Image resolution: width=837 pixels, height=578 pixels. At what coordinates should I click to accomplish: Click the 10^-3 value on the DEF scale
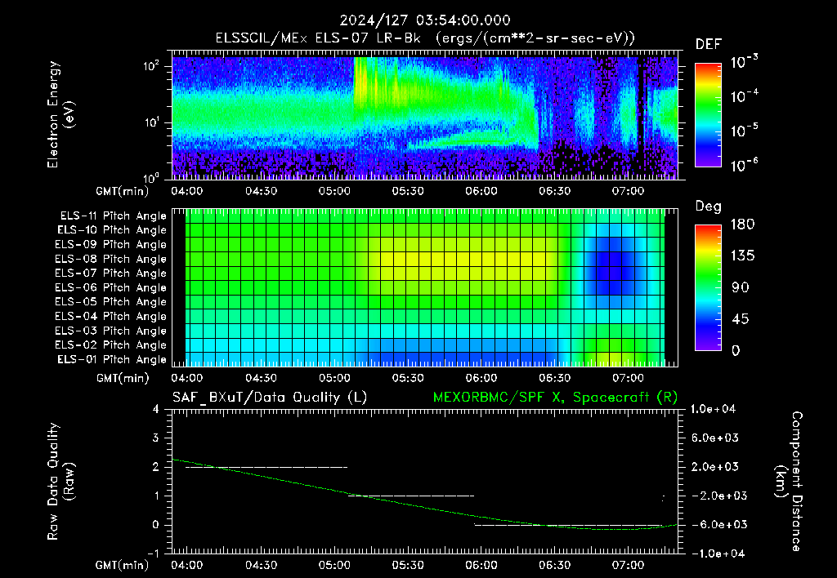(x=744, y=62)
